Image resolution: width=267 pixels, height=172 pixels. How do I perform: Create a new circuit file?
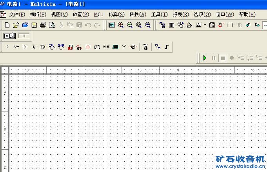[x=7, y=25]
